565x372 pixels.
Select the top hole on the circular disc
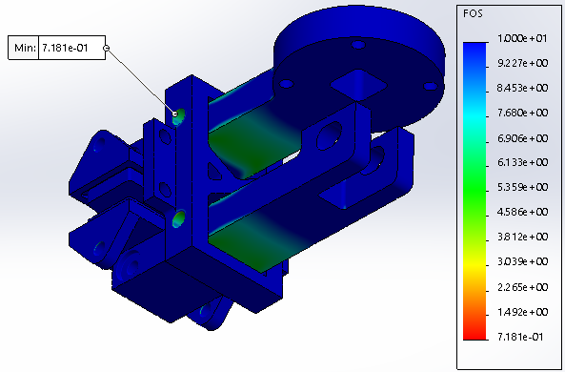pyautogui.click(x=358, y=45)
